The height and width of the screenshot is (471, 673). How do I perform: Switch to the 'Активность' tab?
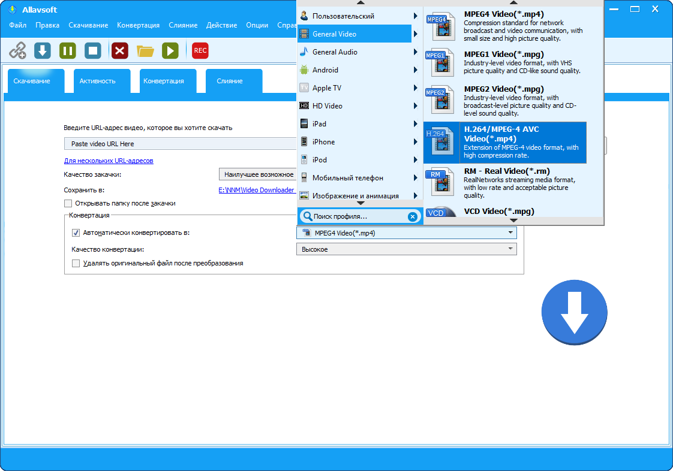[97, 81]
